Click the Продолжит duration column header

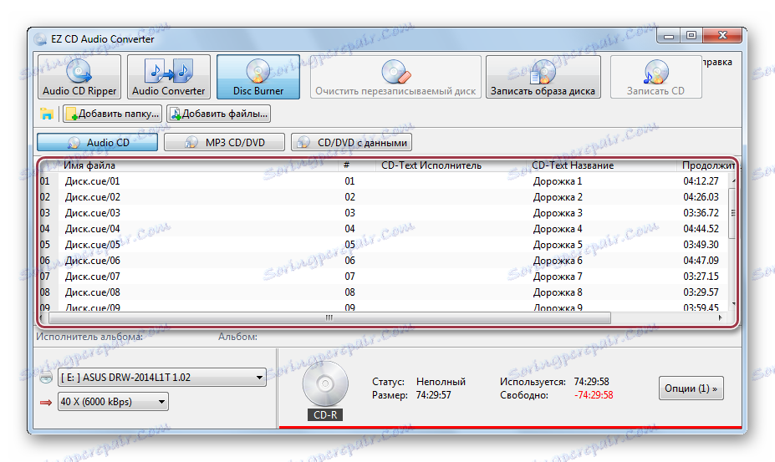pos(708,165)
